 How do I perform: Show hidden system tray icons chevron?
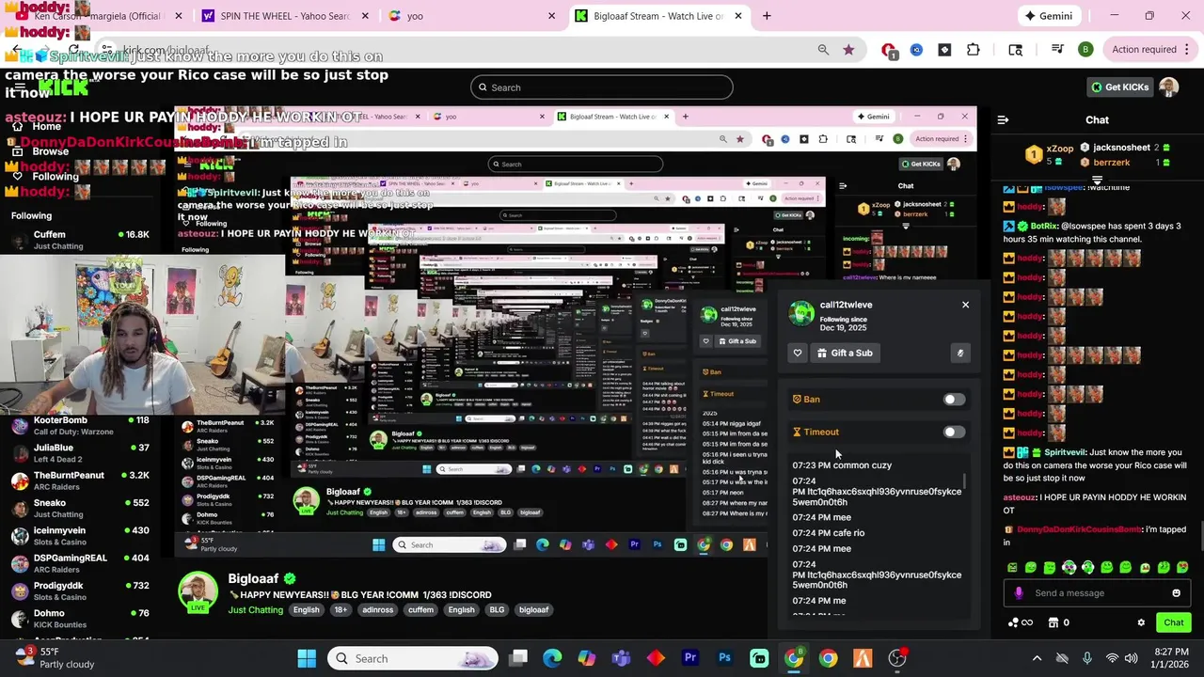[x=1037, y=658]
